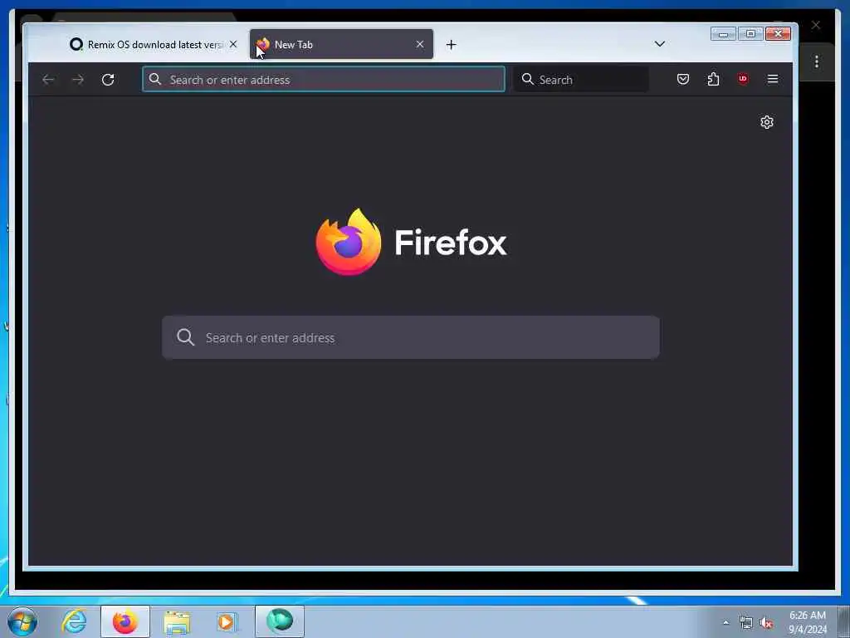Click magnifier icon in toolbar Search box
This screenshot has height=638, width=850.
point(527,79)
